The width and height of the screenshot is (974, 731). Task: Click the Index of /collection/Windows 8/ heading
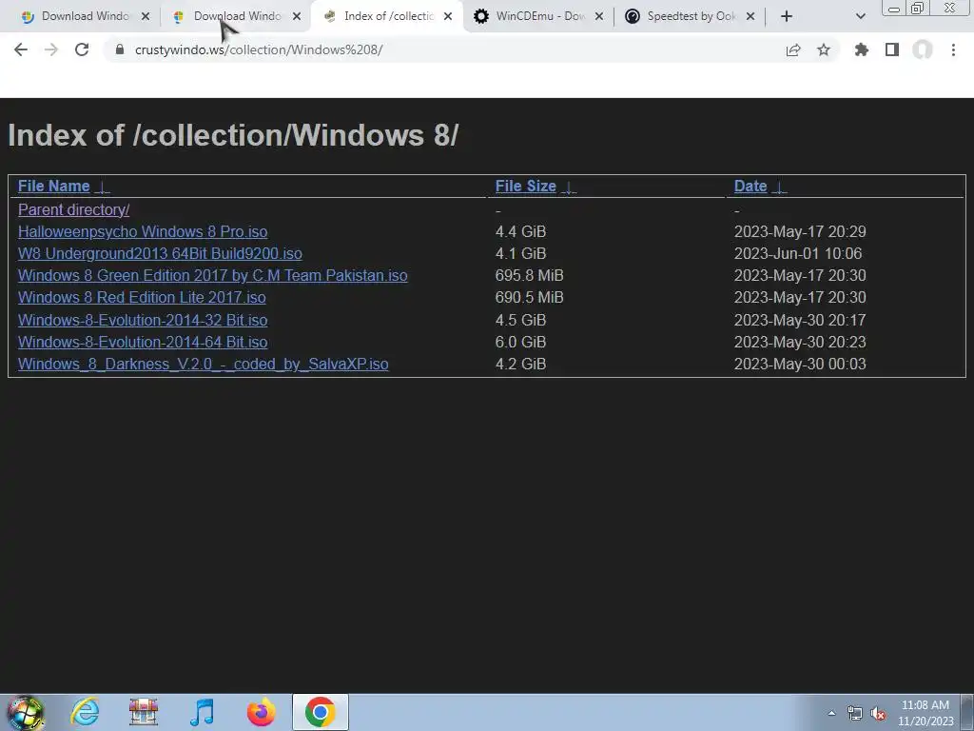coord(233,135)
